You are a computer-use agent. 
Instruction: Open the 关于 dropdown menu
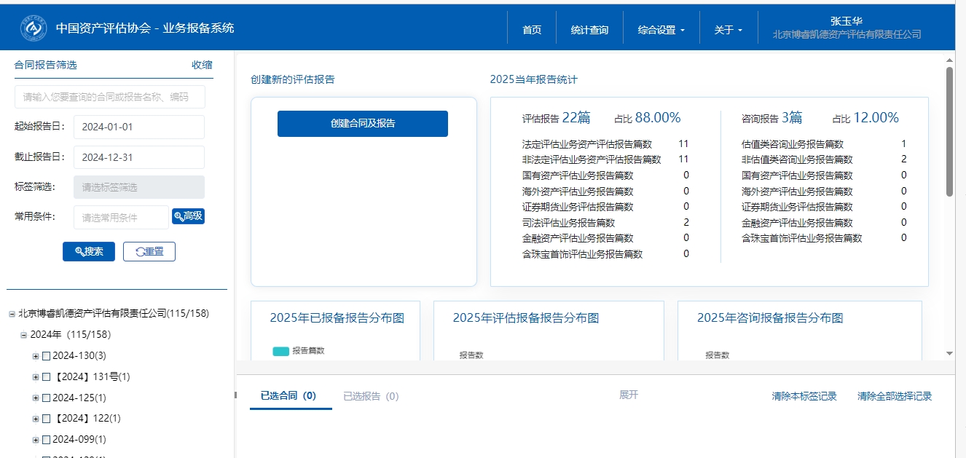pyautogui.click(x=728, y=30)
